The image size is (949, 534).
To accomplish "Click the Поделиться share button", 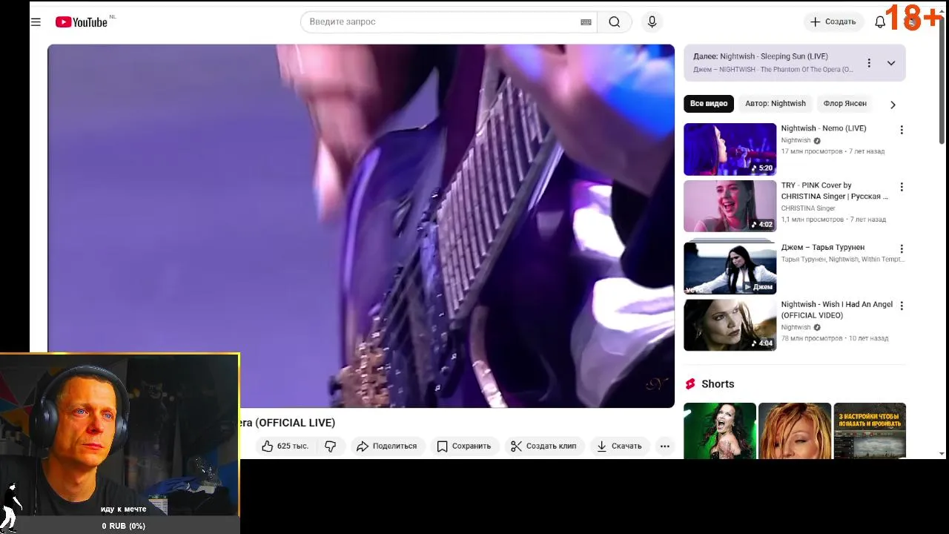I will pyautogui.click(x=386, y=446).
